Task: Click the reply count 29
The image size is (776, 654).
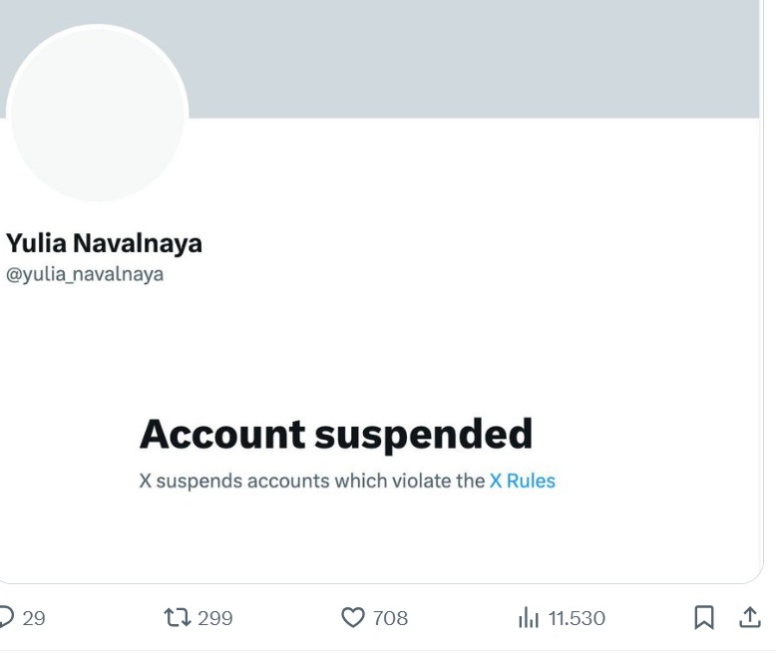Action: click(x=34, y=618)
